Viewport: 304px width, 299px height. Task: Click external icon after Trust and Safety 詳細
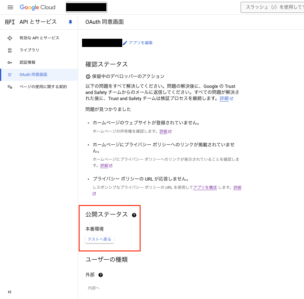click(x=231, y=99)
